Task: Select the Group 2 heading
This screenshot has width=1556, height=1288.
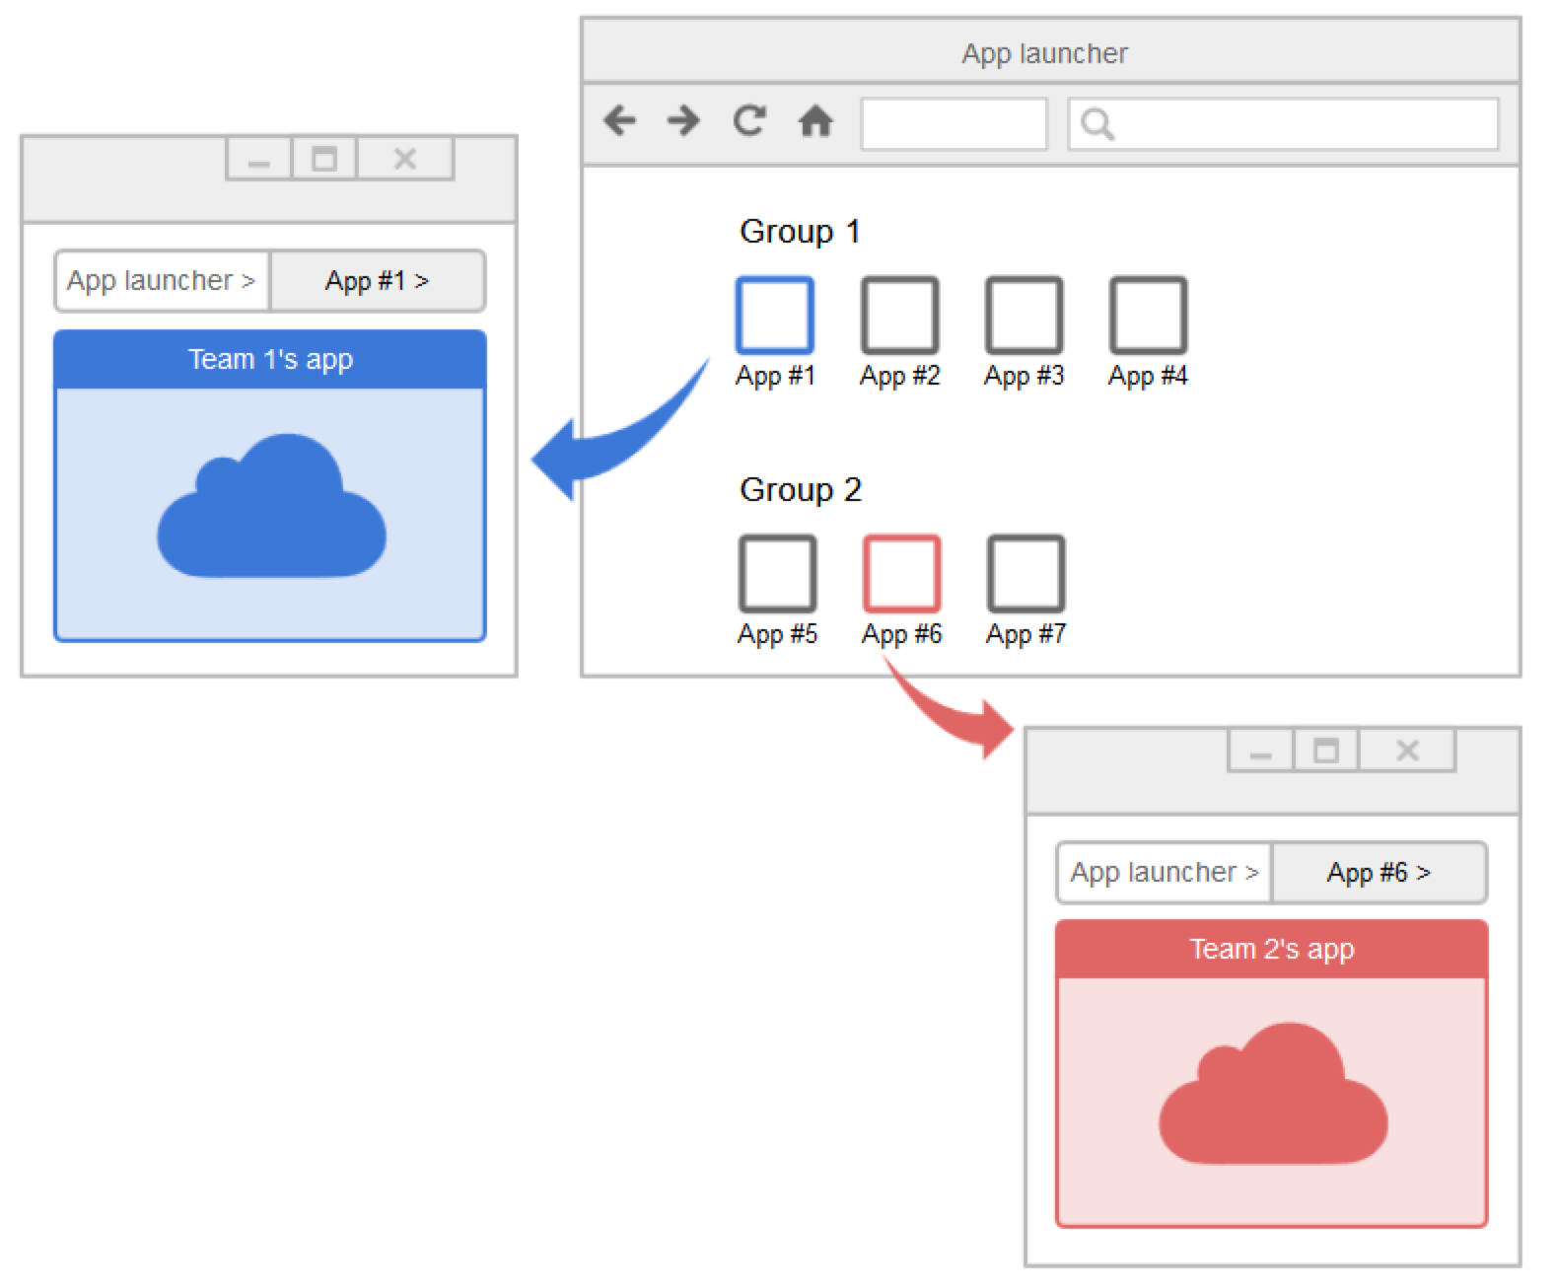Action: [x=801, y=490]
